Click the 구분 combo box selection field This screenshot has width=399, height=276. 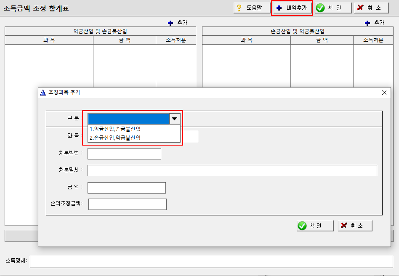129,119
